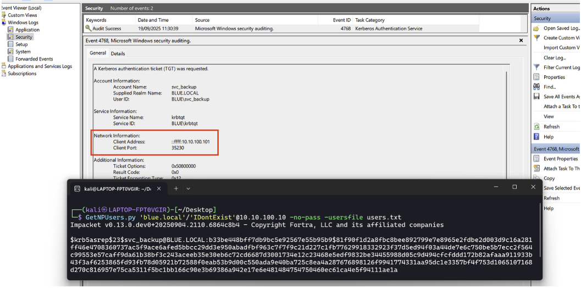Image resolution: width=581 pixels, height=288 pixels.
Task: Select the General tab
Action: 98,53
